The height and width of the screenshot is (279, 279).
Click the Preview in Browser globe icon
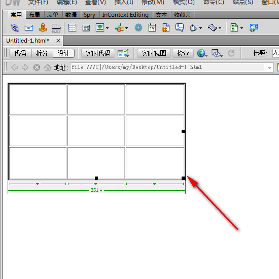201,53
